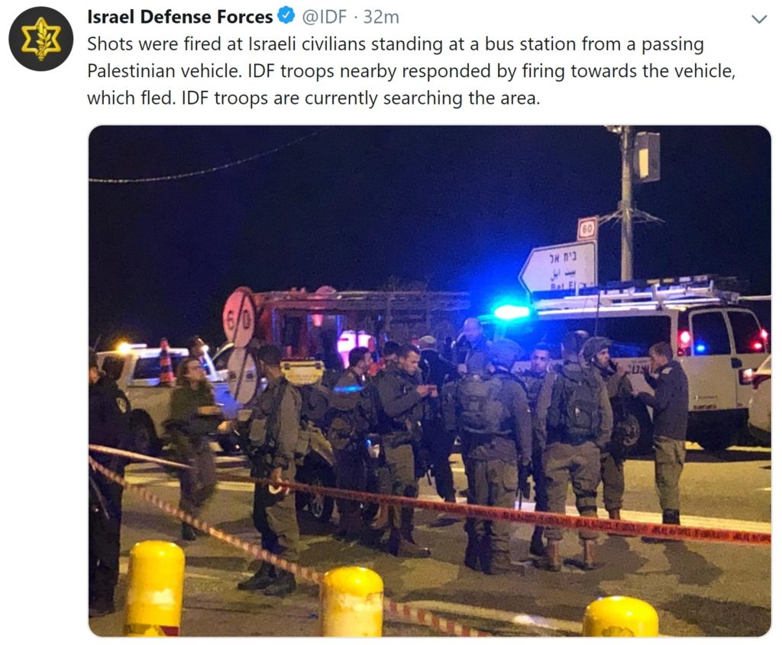Open the attached night scene photo
Image resolution: width=782 pixels, height=645 pixels.
(430, 381)
